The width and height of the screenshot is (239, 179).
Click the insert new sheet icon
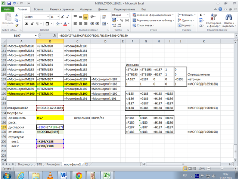coord(87,164)
